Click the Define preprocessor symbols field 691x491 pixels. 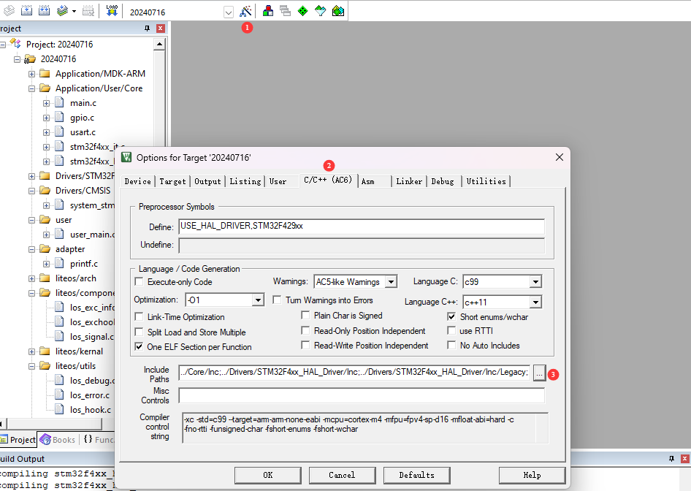(x=362, y=227)
